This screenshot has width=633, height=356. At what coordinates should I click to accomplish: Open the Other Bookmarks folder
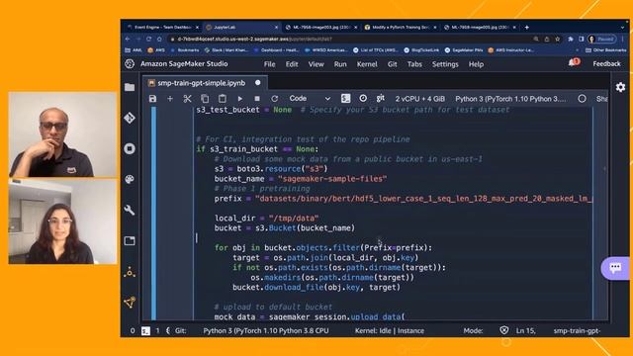point(605,50)
